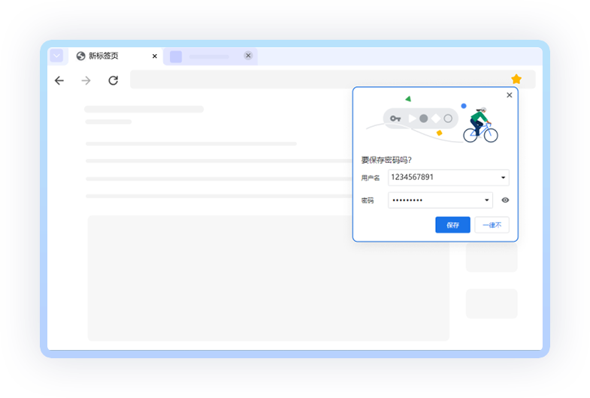Focus the browser address bar

click(x=316, y=80)
